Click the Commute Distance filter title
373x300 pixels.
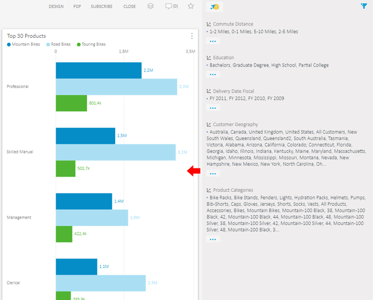(233, 24)
